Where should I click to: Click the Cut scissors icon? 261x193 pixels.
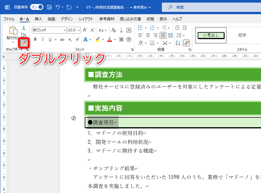24,28
